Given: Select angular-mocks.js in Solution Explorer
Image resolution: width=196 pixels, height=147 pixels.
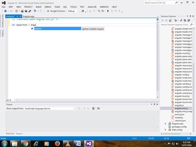Looking at the screenshot, I should click(x=182, y=53).
